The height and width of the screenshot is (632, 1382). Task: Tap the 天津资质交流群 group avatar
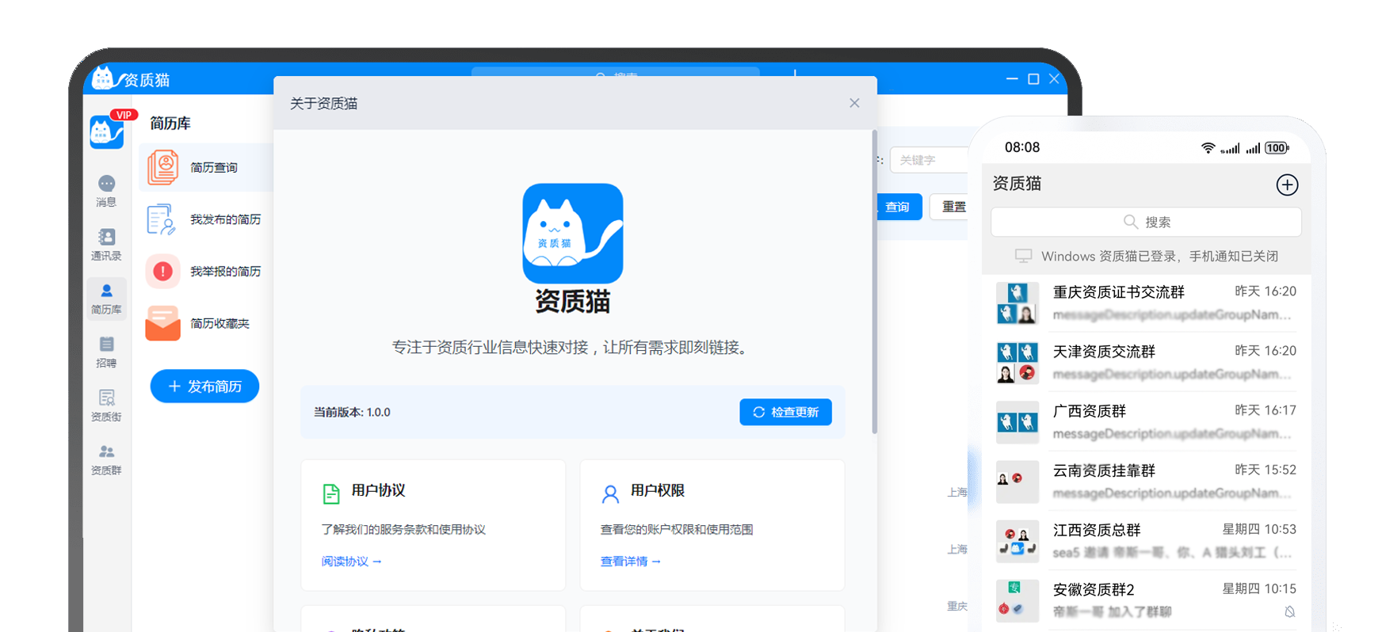point(1017,363)
